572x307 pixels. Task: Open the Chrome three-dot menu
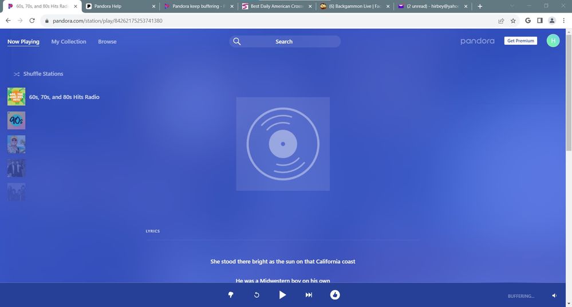click(x=564, y=21)
